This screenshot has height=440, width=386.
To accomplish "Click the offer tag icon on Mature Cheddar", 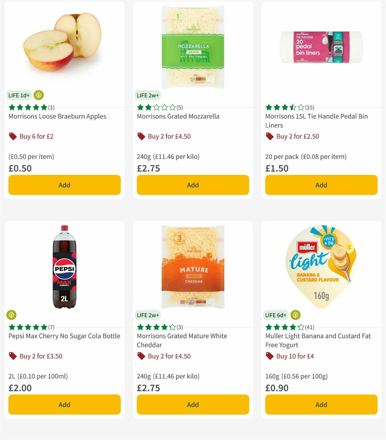I will point(141,356).
